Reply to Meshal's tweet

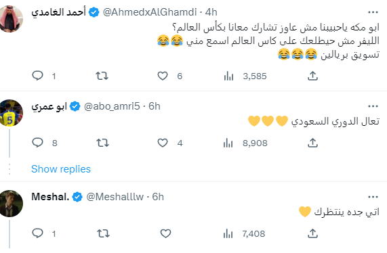(38, 233)
